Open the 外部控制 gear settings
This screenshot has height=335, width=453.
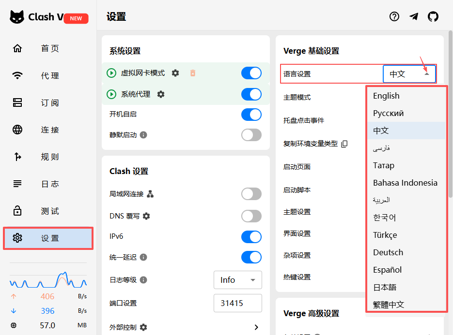coord(143,327)
